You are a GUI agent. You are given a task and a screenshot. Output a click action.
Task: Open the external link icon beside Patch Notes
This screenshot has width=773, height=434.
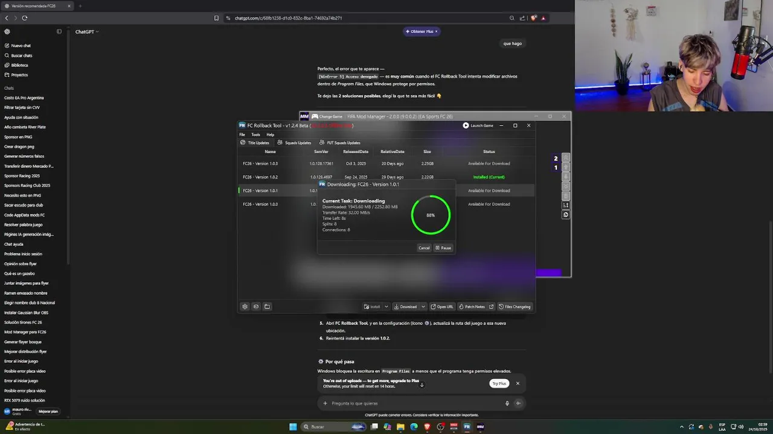click(x=492, y=306)
